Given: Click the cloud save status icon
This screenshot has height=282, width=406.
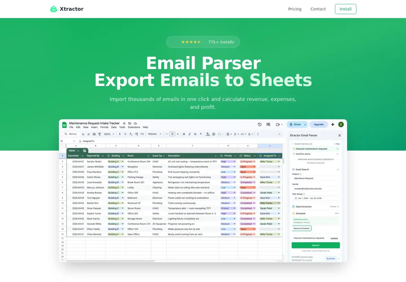Looking at the screenshot, I should click(x=135, y=123).
